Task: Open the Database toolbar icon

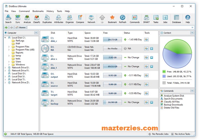Action: [176, 19]
